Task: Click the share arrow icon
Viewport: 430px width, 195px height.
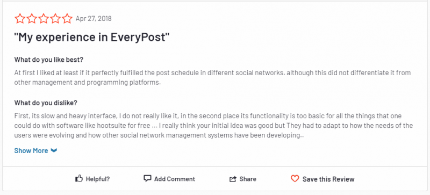Action: point(233,179)
